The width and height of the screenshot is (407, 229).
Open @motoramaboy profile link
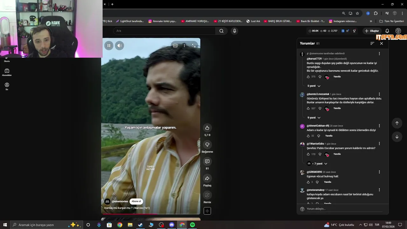click(x=315, y=190)
